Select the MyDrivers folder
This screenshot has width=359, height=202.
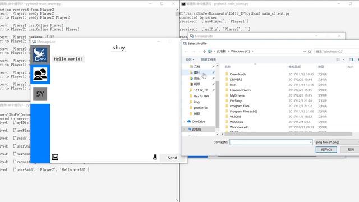(237, 95)
